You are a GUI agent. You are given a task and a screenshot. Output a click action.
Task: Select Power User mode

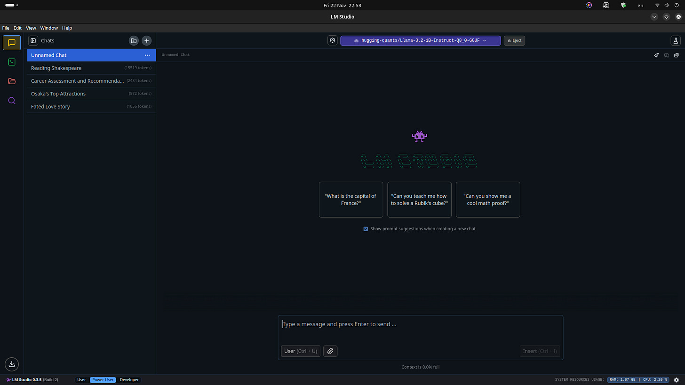pos(103,380)
